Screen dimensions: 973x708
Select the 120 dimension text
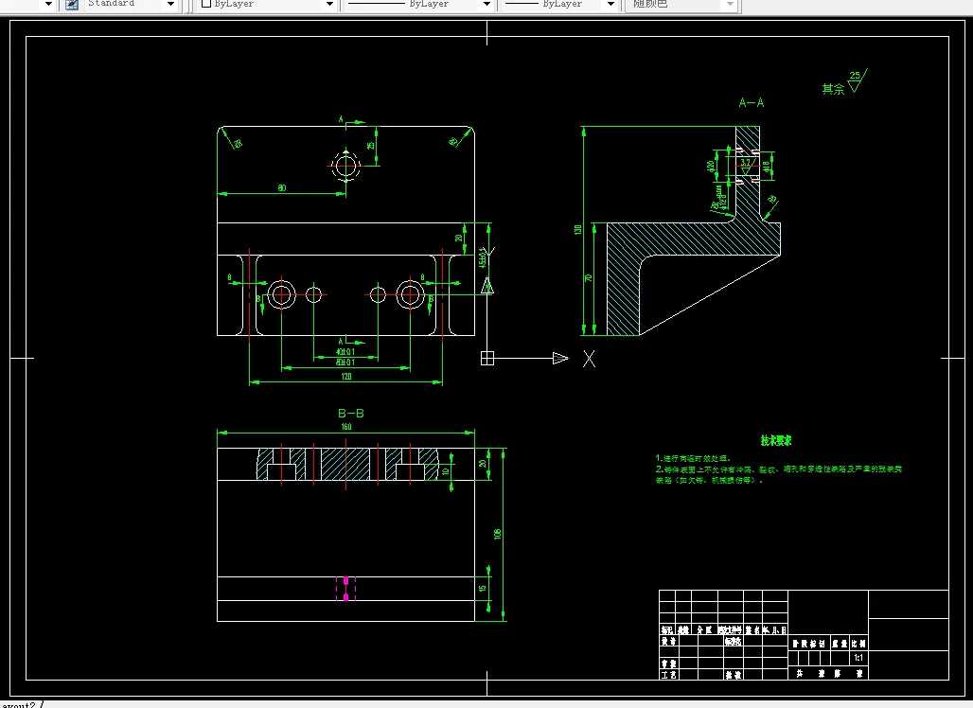(x=346, y=376)
